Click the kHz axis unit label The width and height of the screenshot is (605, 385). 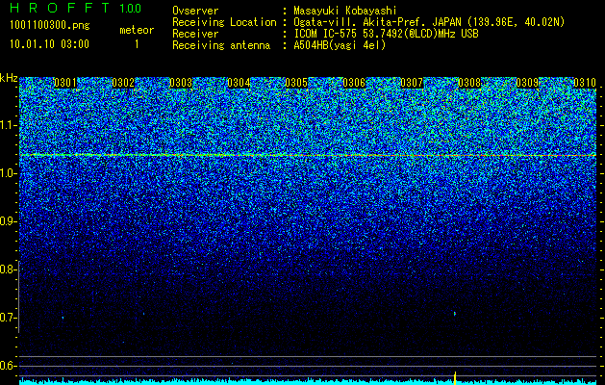click(x=9, y=78)
